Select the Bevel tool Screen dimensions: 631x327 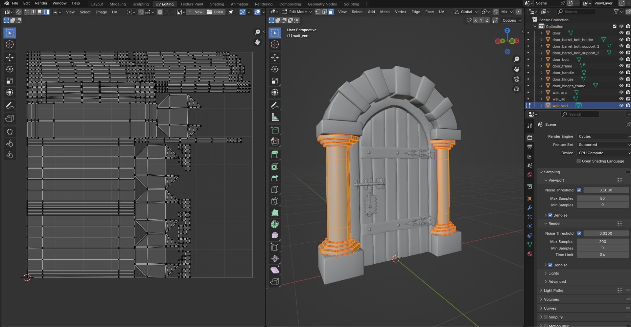pyautogui.click(x=275, y=178)
